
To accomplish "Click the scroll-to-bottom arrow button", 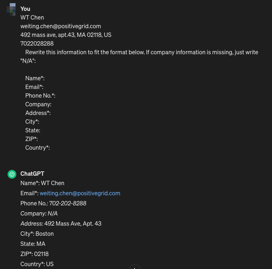I will point(135,267).
